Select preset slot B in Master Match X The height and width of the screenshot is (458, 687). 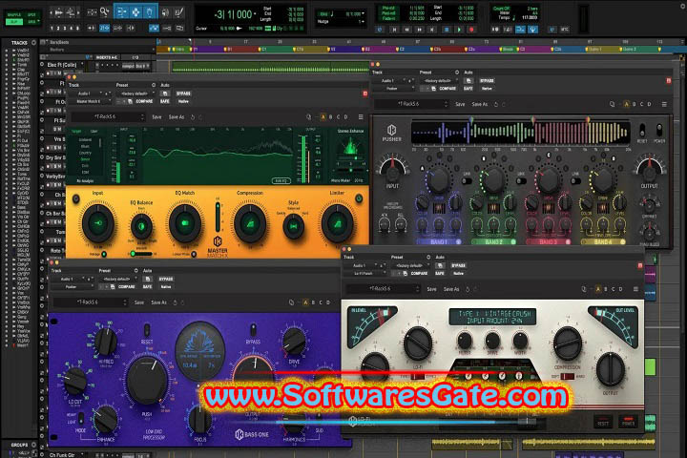331,117
